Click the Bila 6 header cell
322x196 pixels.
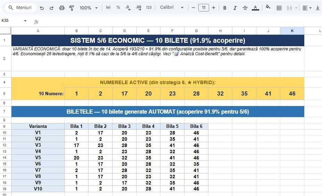click(x=196, y=126)
